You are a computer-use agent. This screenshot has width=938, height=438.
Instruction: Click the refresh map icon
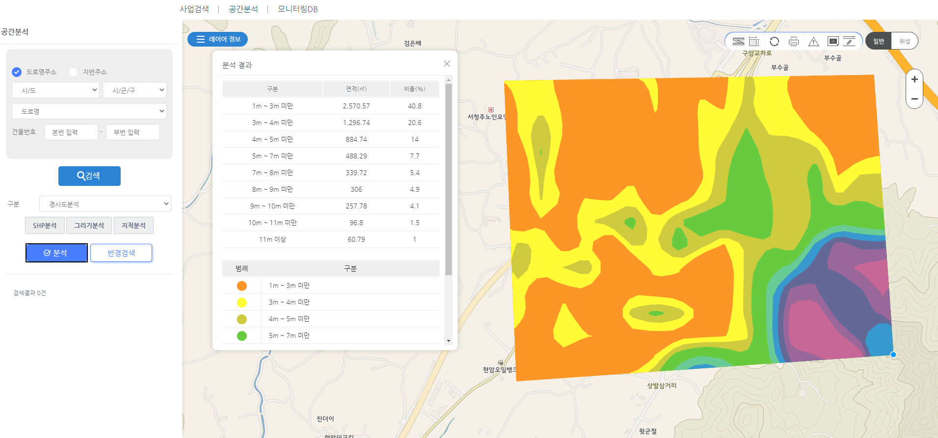pyautogui.click(x=774, y=42)
